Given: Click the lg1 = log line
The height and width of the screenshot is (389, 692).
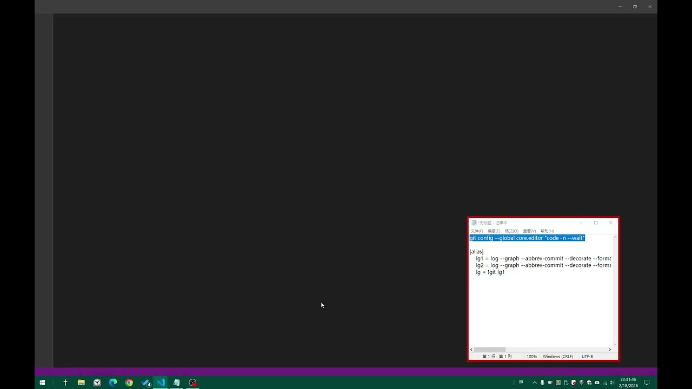Looking at the screenshot, I should [x=543, y=259].
